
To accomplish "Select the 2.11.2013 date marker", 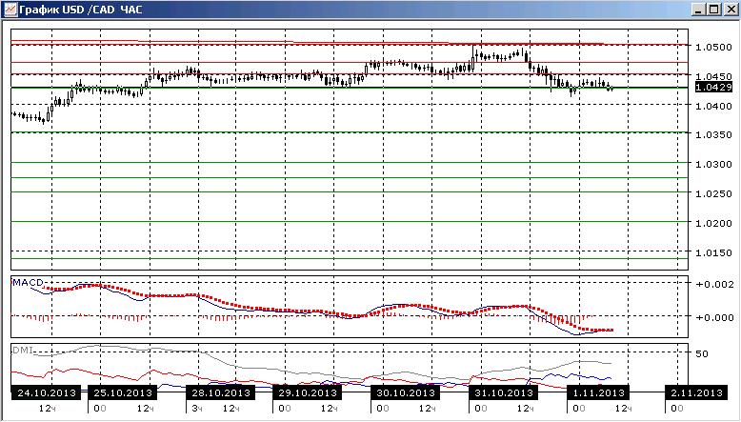I will (697, 392).
